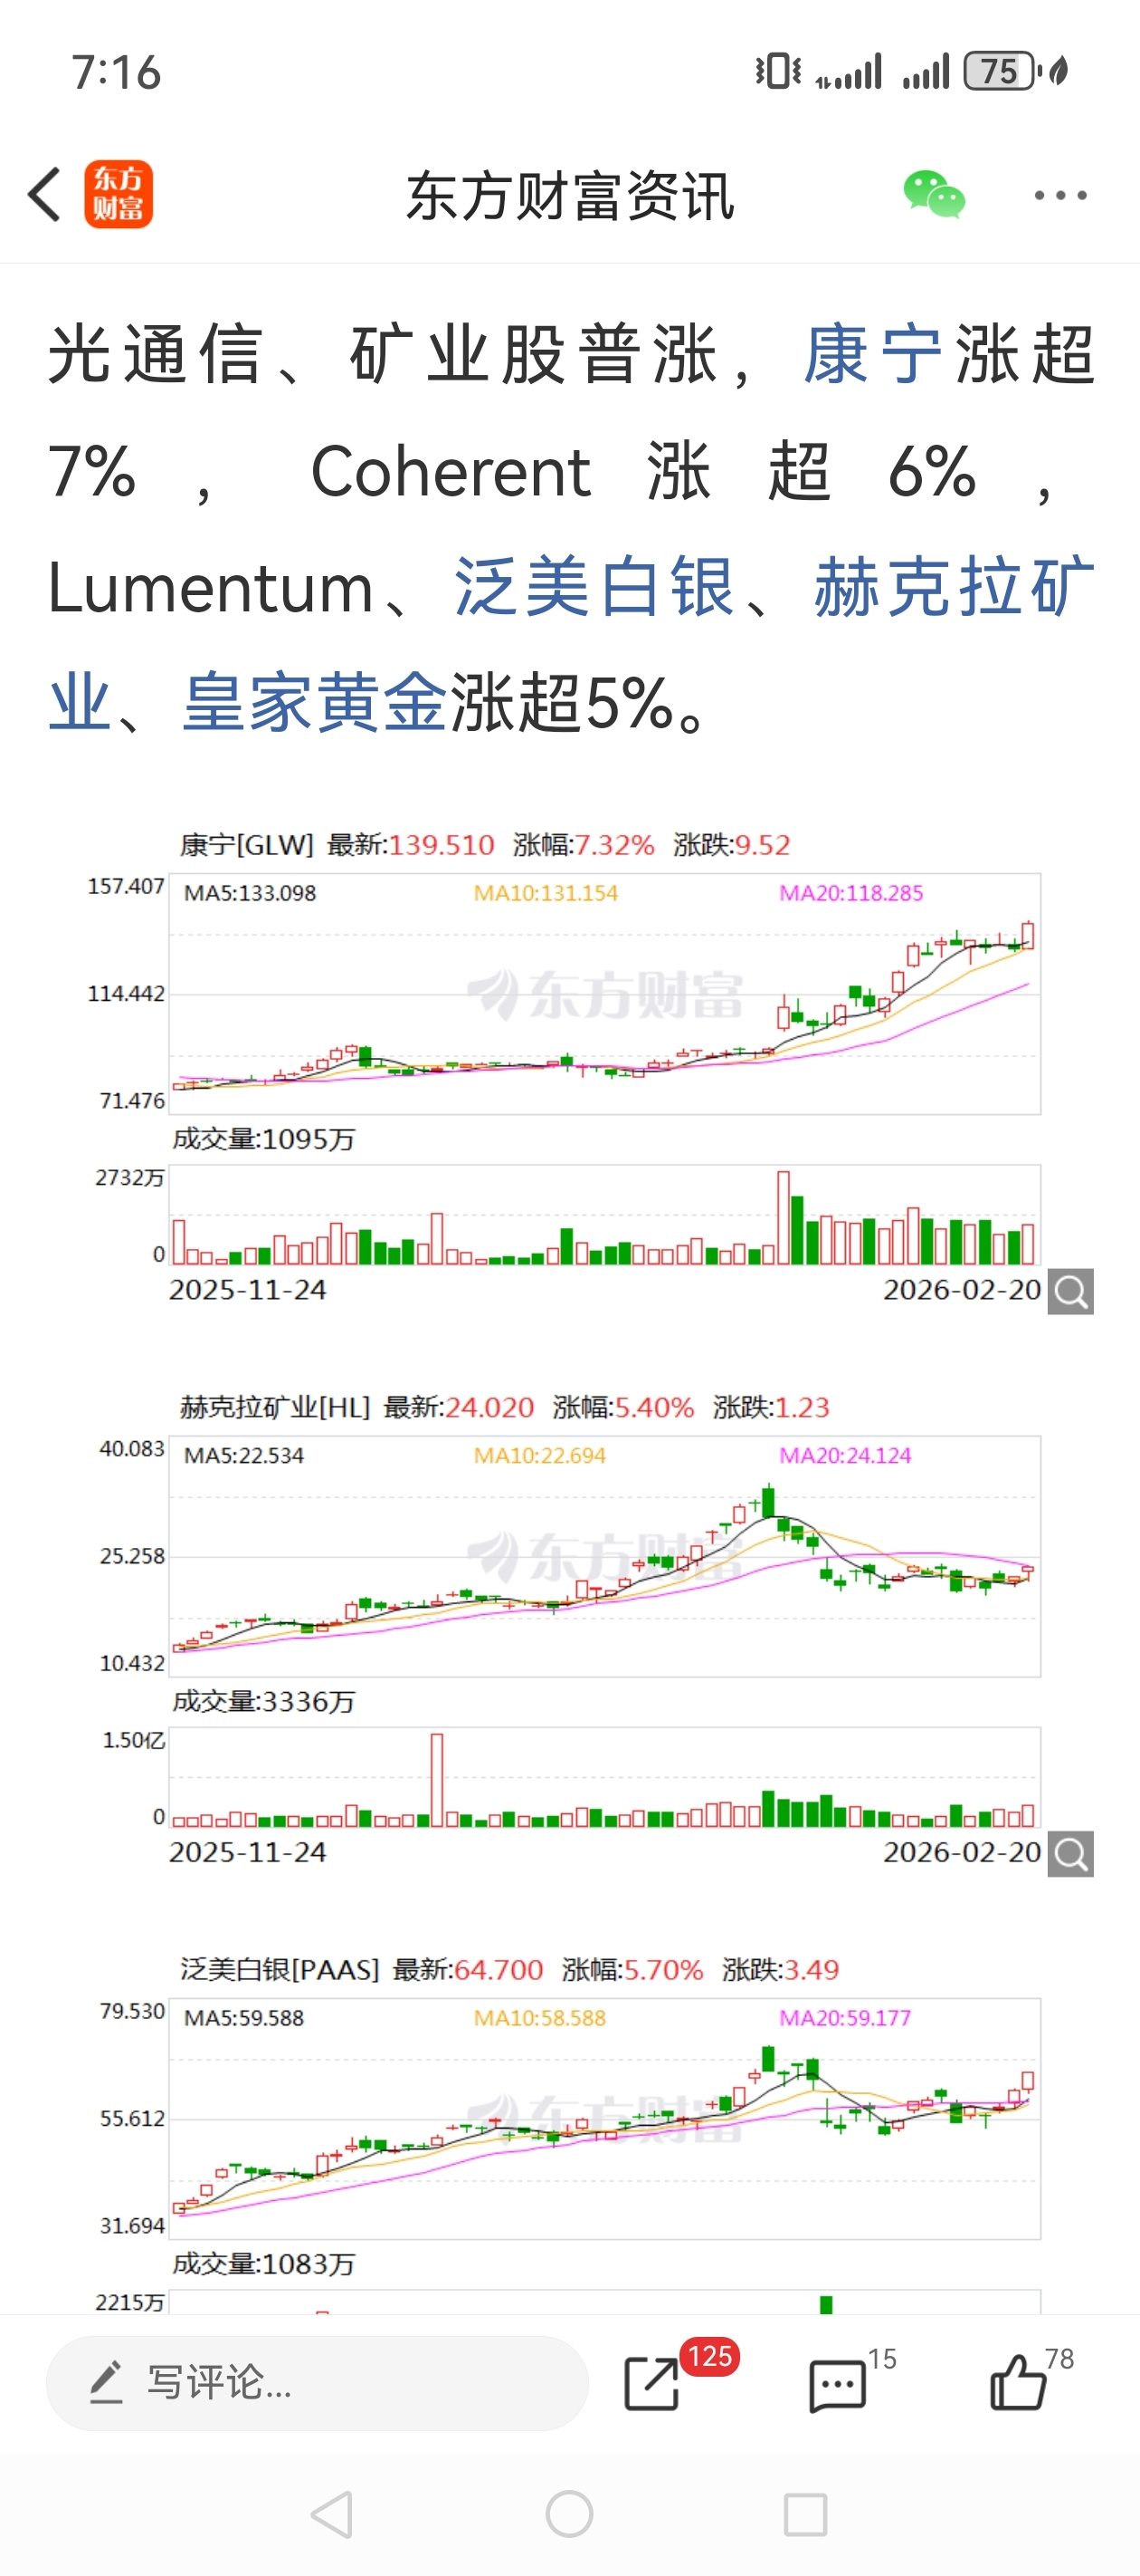Tap the MA20:118.285 label

point(851,893)
